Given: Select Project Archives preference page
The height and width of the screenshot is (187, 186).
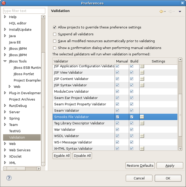Looking at the screenshot, I should click(x=22, y=99).
